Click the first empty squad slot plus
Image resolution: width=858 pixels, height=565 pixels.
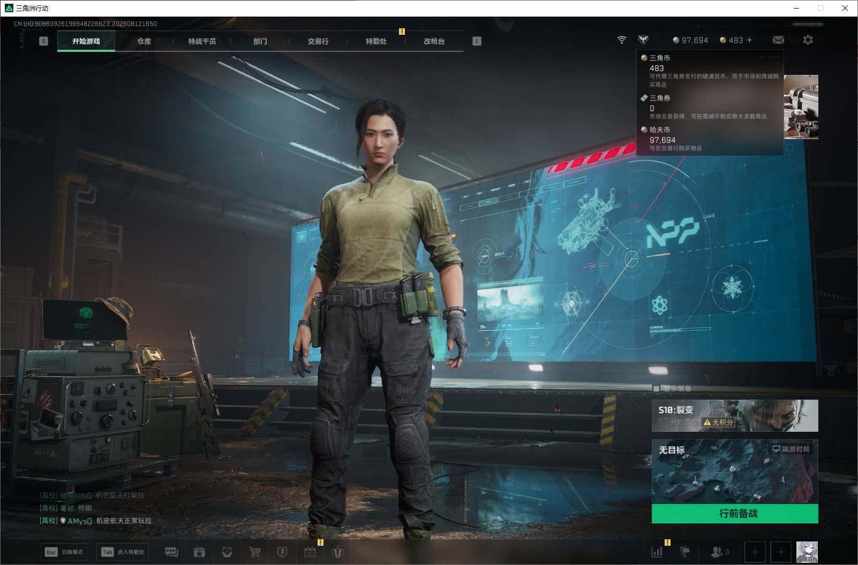[755, 552]
